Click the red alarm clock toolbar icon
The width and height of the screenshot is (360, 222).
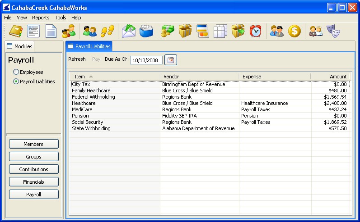click(256, 31)
